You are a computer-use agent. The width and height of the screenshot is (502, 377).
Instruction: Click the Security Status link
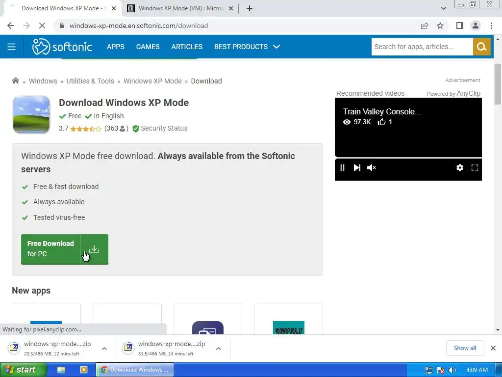click(164, 129)
